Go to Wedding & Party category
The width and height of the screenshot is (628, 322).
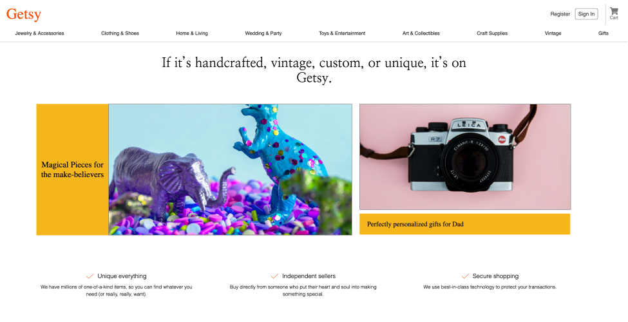263,33
